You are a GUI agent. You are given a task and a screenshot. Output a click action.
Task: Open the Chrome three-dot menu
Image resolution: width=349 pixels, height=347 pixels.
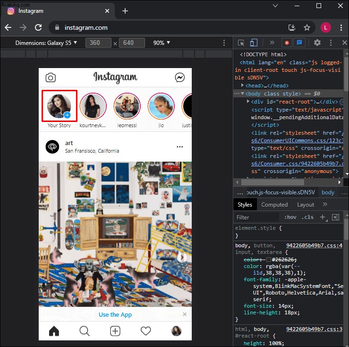(341, 27)
